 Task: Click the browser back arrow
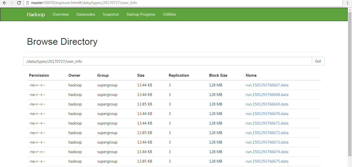tap(4, 3)
